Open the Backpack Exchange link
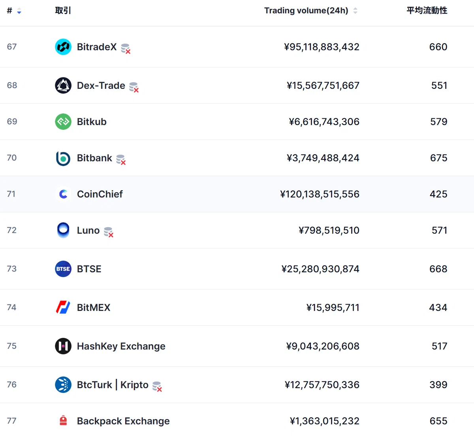Screen dimensions: 474x438 [x=123, y=421]
